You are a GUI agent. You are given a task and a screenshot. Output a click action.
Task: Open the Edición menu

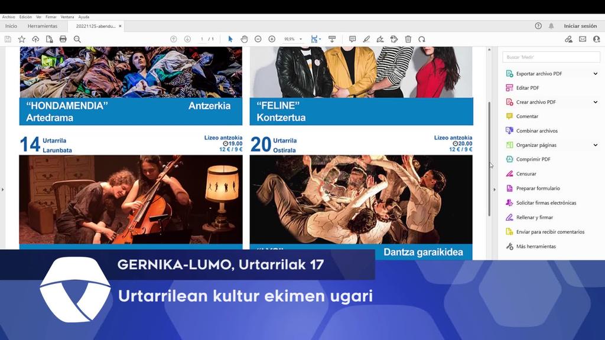[x=25, y=17]
